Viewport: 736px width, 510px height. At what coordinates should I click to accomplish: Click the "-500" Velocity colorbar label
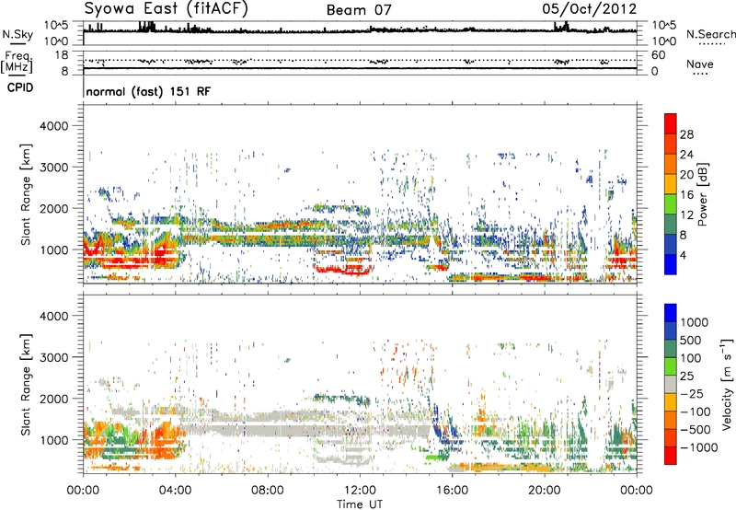pyautogui.click(x=696, y=430)
